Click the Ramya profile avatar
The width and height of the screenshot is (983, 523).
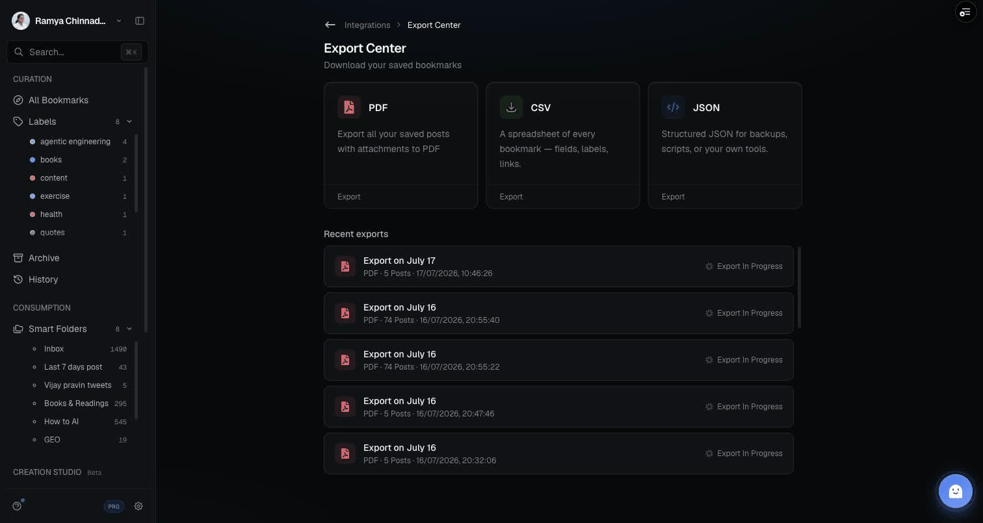[x=21, y=21]
